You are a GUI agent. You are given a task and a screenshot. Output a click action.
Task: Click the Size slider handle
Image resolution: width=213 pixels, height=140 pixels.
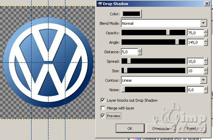pos(126,71)
